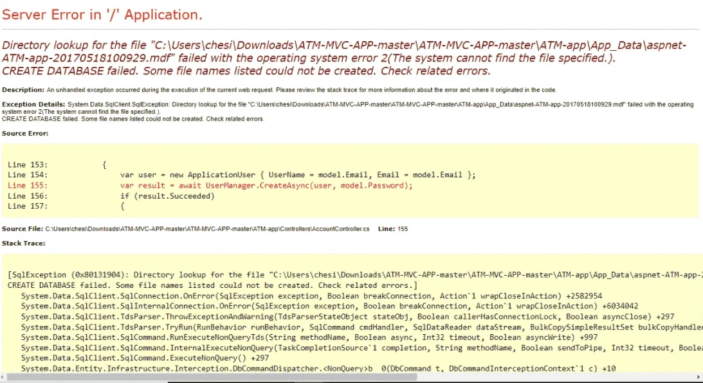Click the "[SqlException (0x80131904)" stack trace line
This screenshot has height=383, width=703.
point(355,275)
